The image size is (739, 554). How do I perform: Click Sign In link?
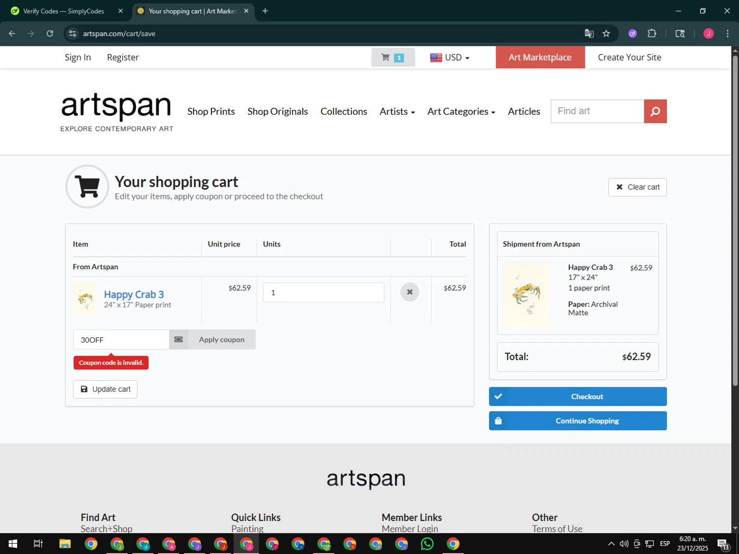click(x=78, y=57)
